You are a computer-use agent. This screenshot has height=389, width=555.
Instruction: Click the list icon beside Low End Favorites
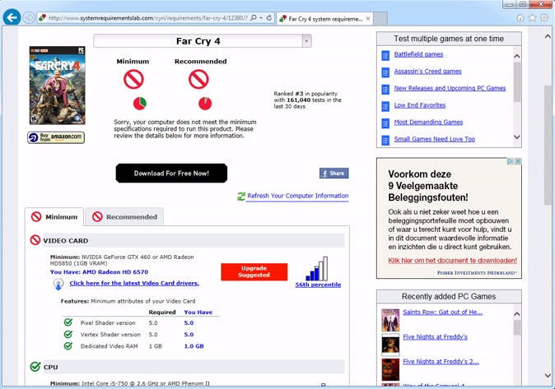[385, 106]
